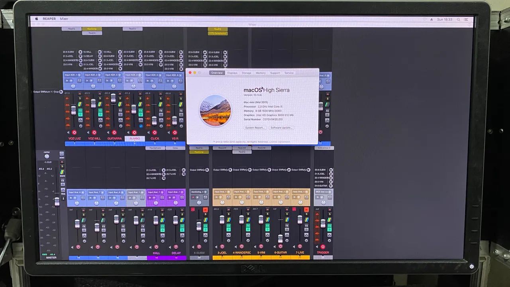
Task: Open input mode dropdown on HALL track
Action: pos(152,198)
